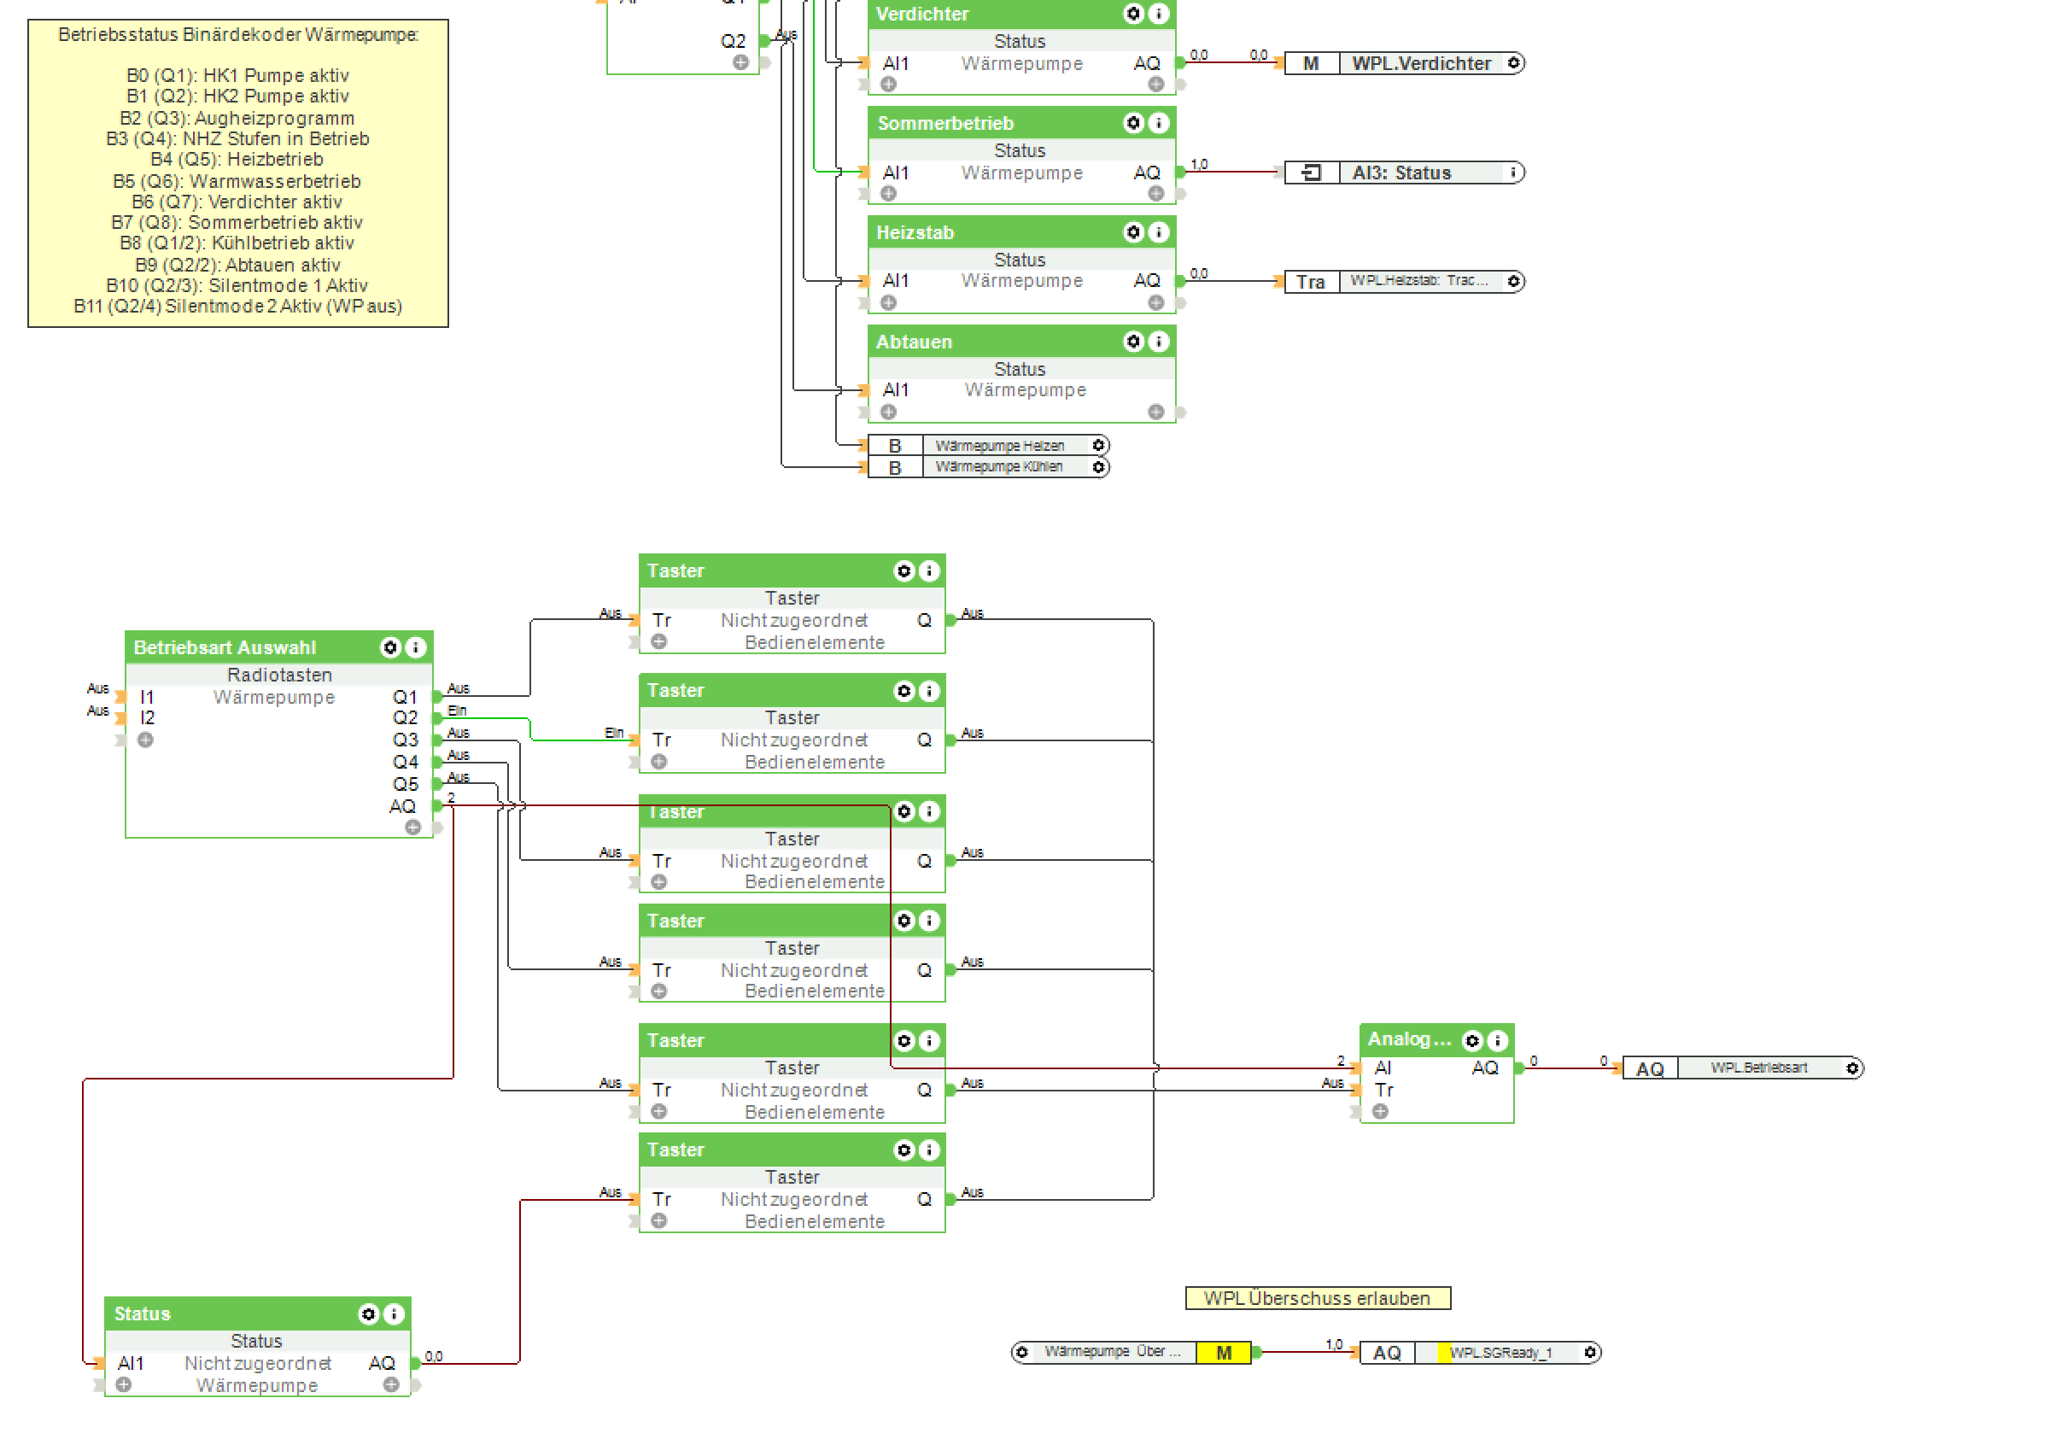Screen dimensions: 2070x1445
Task: Click gear on WPL.SGReady_1 connector
Action: pos(1590,1352)
